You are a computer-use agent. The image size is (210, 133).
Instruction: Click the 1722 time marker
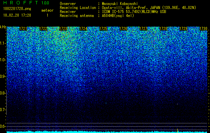43,29
